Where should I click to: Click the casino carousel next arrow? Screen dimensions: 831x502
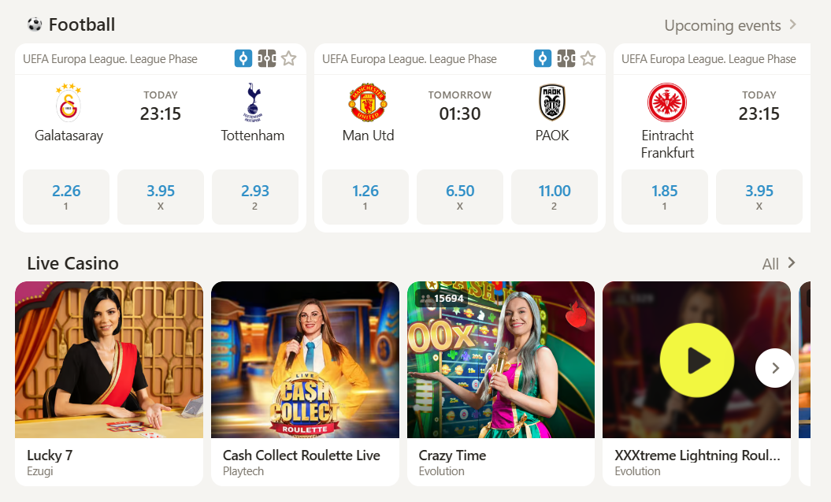(775, 368)
